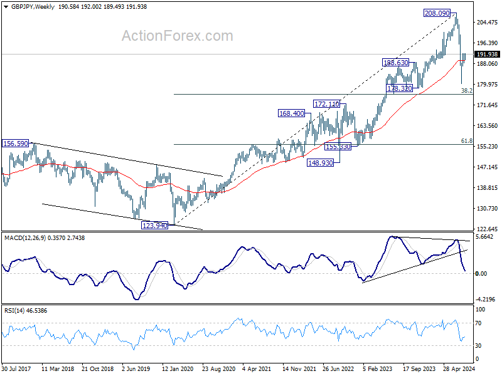Click the 26 Jun 2022 date label
The width and height of the screenshot is (502, 376).
(338, 368)
